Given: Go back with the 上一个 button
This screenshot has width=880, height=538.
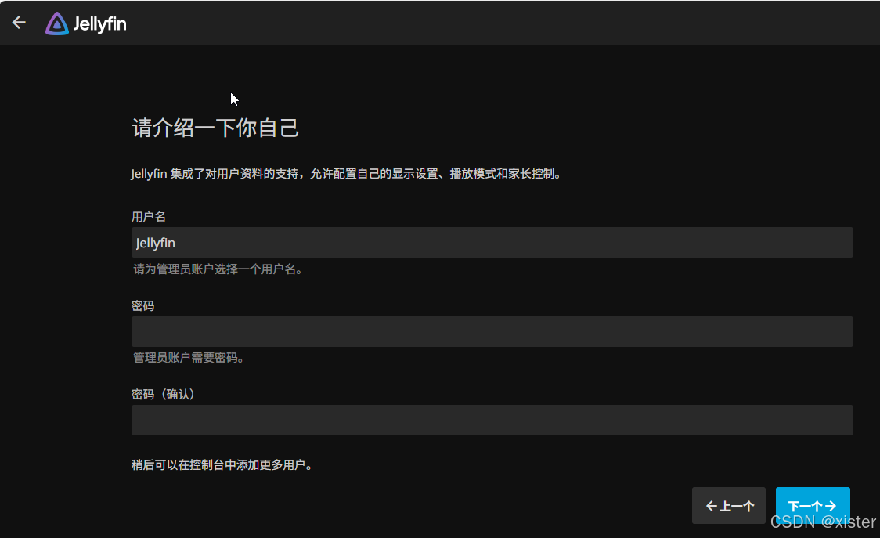Looking at the screenshot, I should [x=728, y=505].
